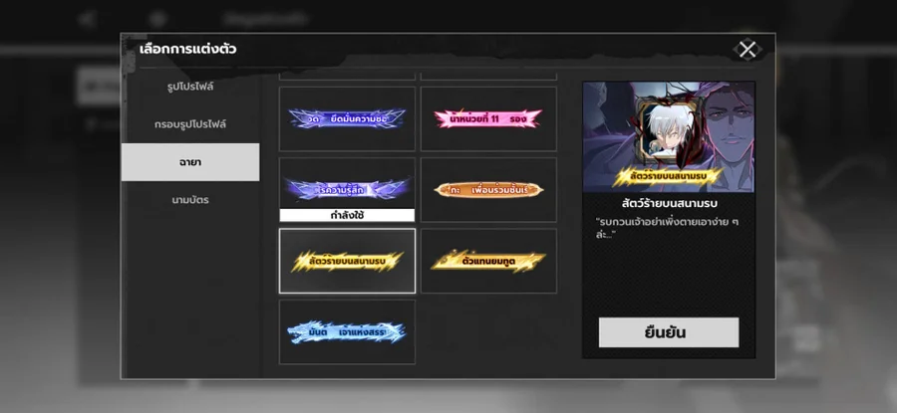Close the เลือกการแต่งตัว dialog with X

747,50
